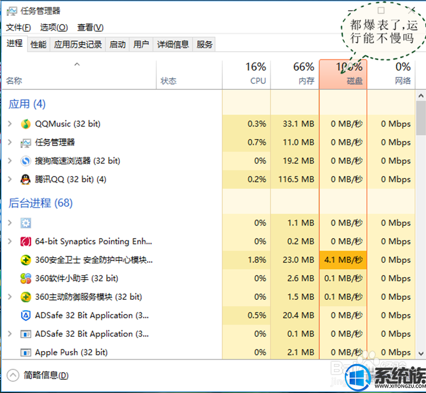Click the 360安全卫士 安全防护中心 icon
Image resolution: width=426 pixels, height=393 pixels.
click(x=26, y=260)
